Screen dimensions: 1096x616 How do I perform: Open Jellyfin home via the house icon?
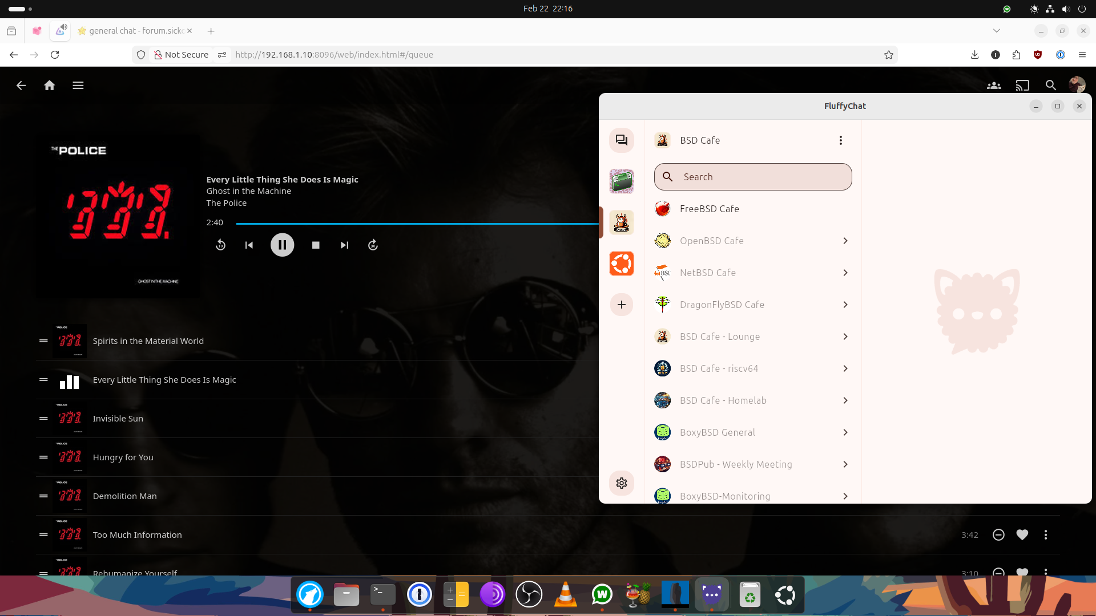(x=49, y=85)
